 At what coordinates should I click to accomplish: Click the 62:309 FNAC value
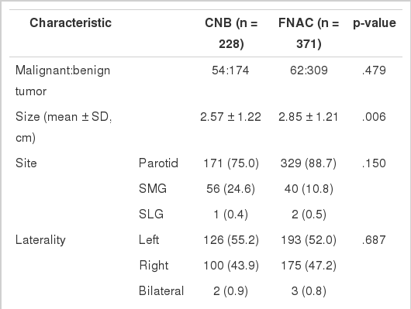309,70
